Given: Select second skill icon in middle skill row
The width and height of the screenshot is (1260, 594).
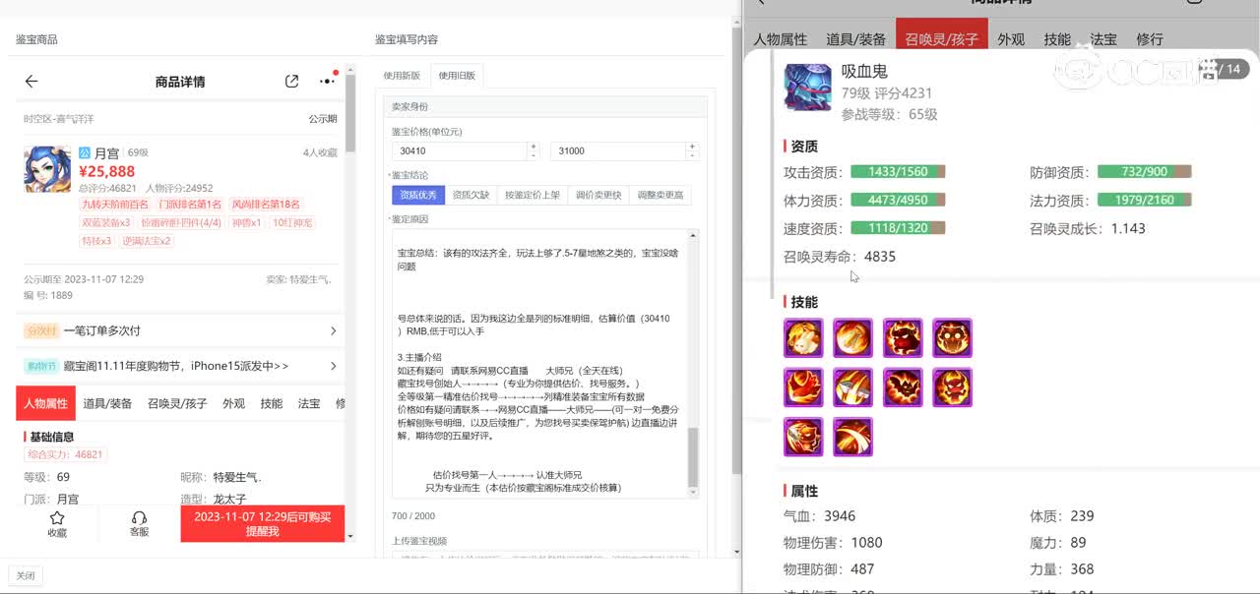Looking at the screenshot, I should (x=852, y=387).
